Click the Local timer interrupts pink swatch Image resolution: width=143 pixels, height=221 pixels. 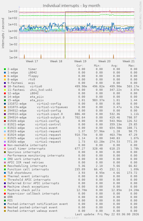point(5,149)
